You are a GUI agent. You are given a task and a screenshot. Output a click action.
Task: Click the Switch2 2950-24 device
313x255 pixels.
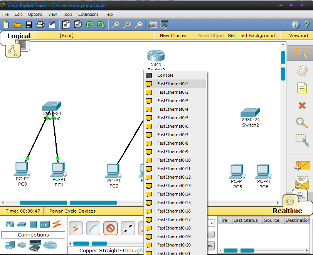(250, 112)
